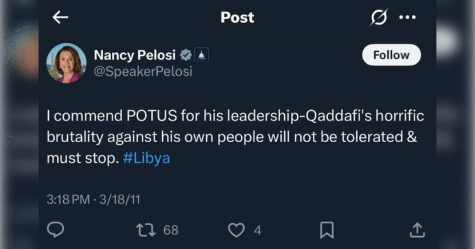475x249 pixels.
Task: Open the three-dot more options menu
Action: tap(407, 17)
